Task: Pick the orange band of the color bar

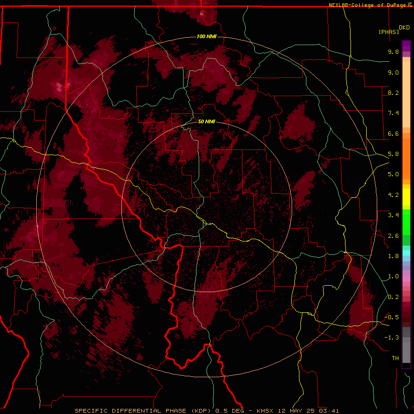Action: coord(406,158)
